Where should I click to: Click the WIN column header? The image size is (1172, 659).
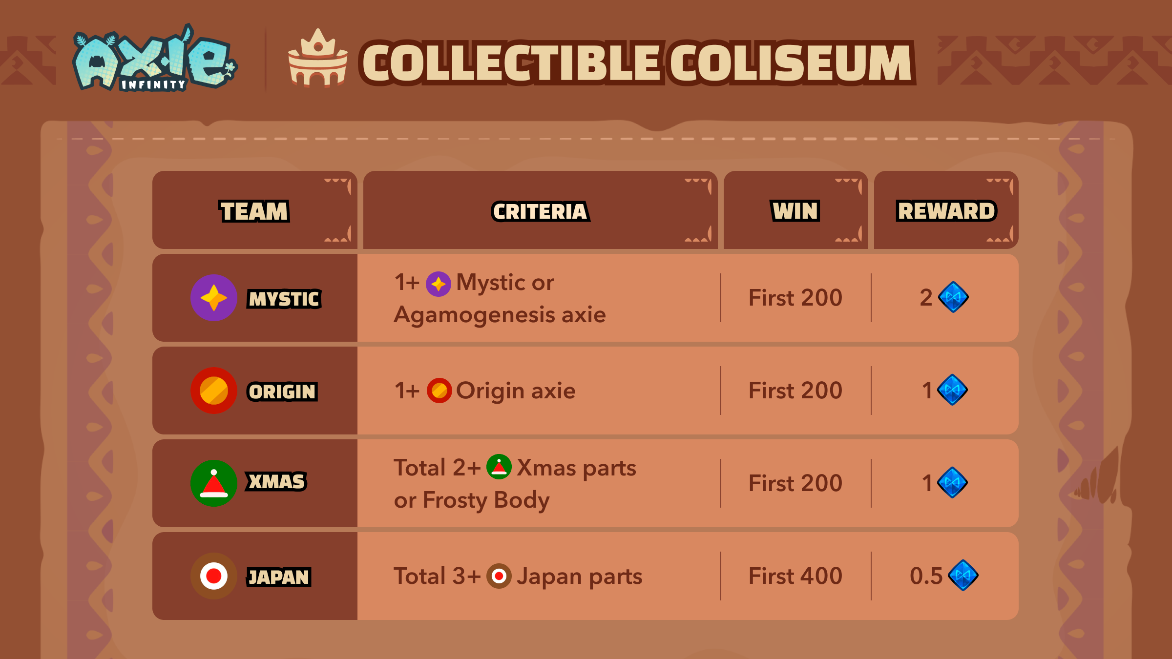[795, 211]
